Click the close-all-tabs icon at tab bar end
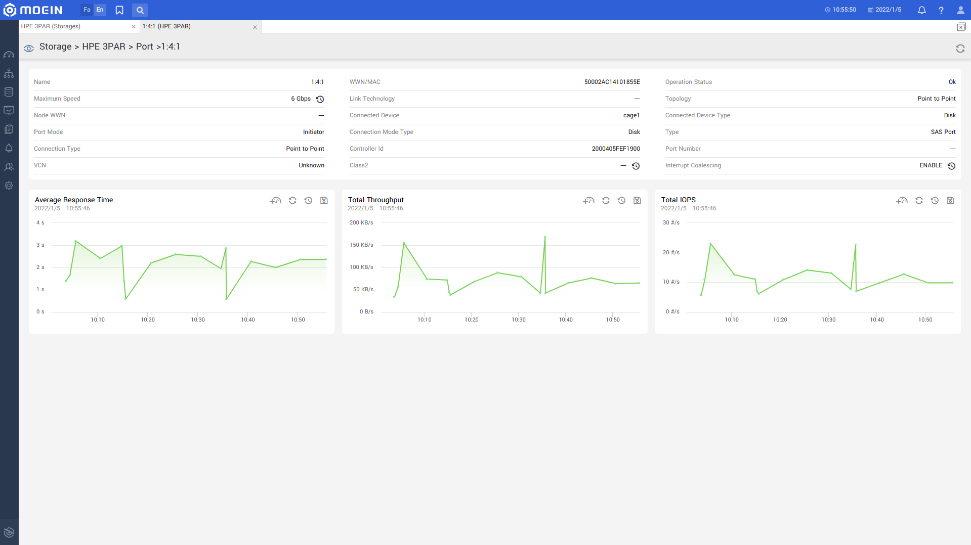Image resolution: width=971 pixels, height=545 pixels. coord(961,27)
